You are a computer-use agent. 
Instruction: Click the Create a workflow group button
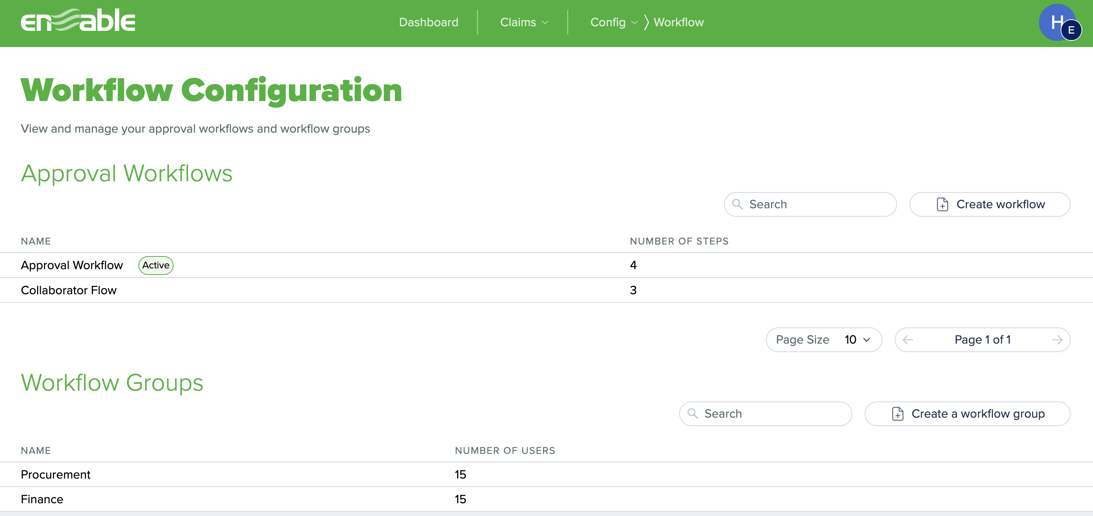point(967,413)
